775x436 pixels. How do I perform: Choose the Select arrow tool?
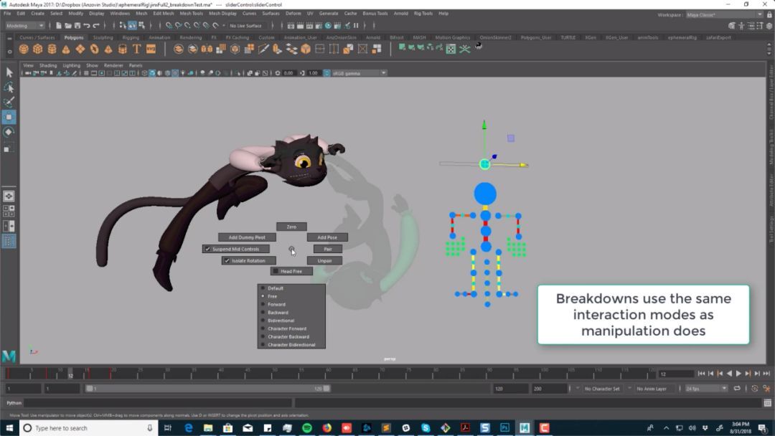coord(9,72)
